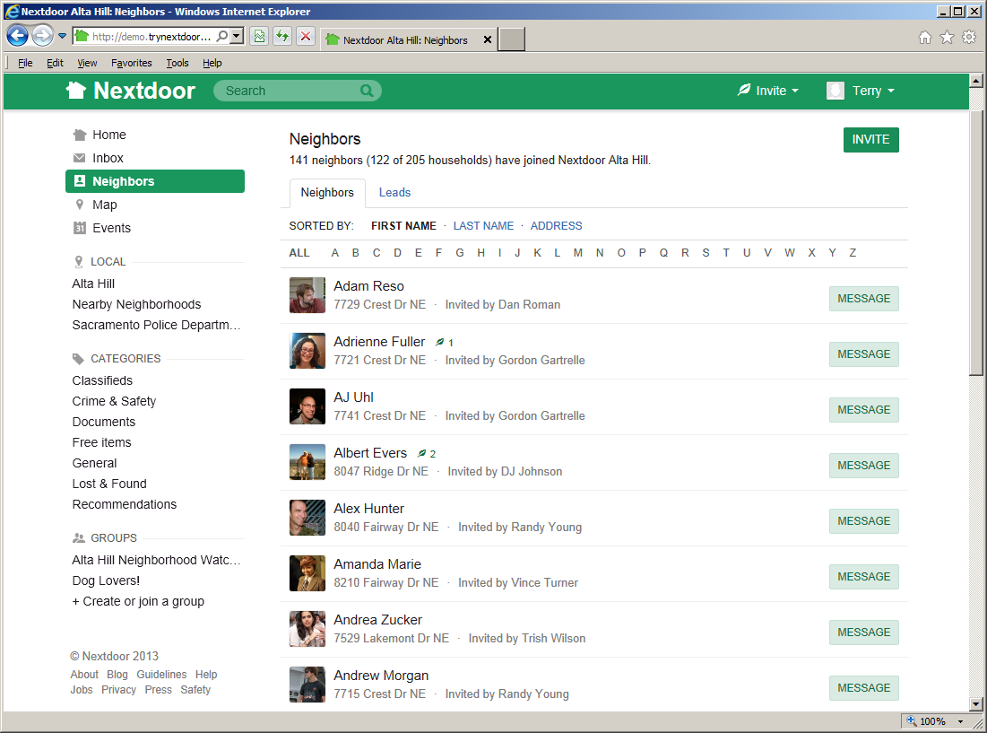Open a new blank browser tab
Screen dimensions: 987x733
point(512,39)
